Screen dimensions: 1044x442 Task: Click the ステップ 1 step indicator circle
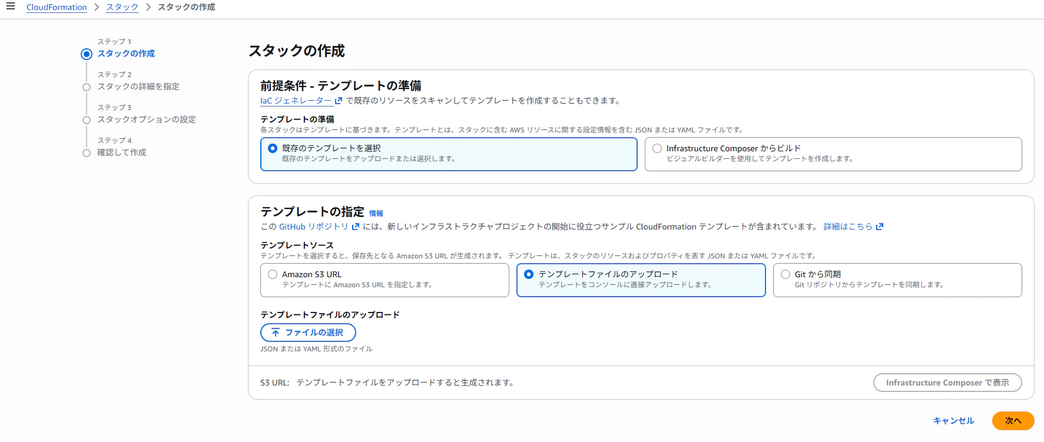[87, 54]
